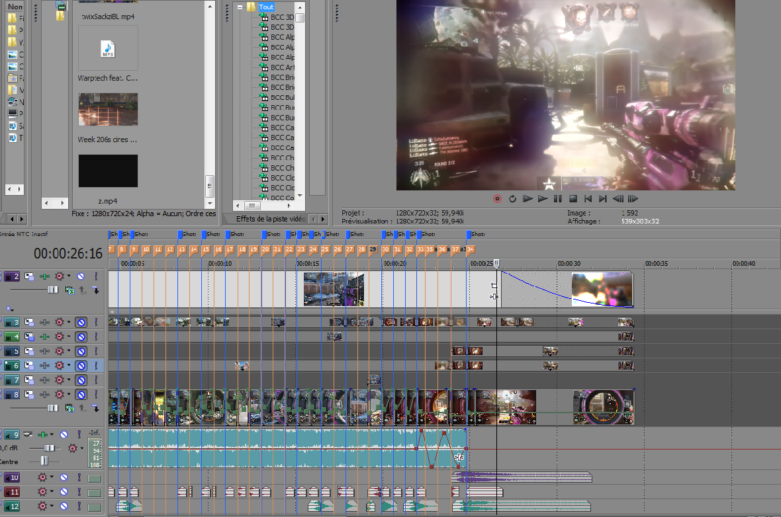
Task: Mute audio track 11
Action: point(64,492)
